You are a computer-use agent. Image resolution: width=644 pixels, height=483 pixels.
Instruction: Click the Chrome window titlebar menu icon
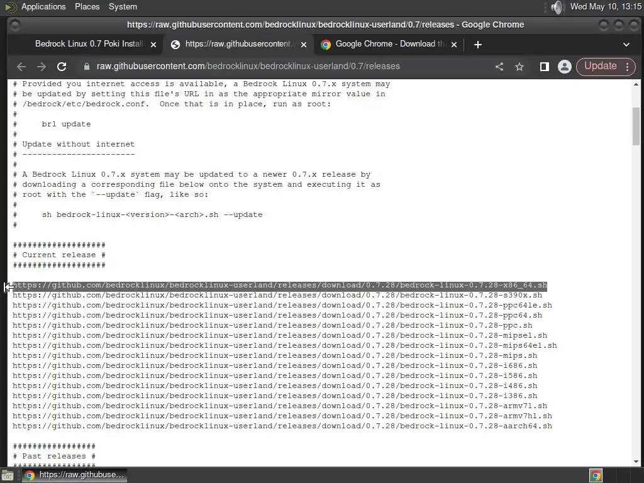(15, 25)
